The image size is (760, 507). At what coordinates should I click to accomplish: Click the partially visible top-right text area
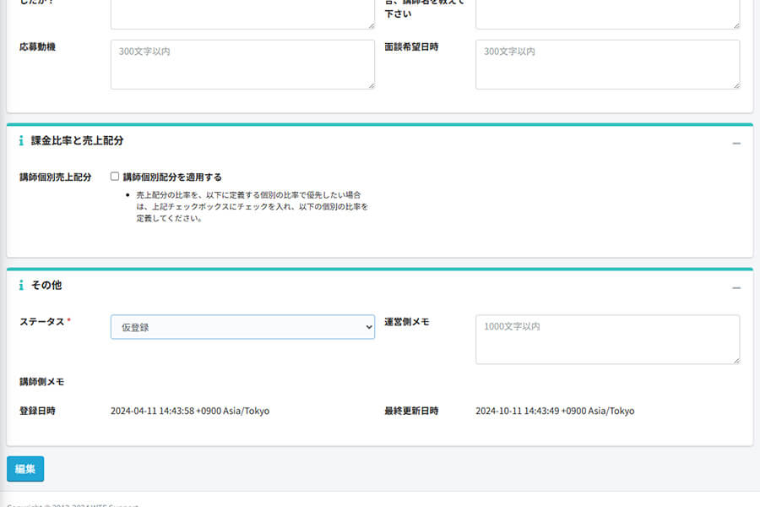[607, 14]
